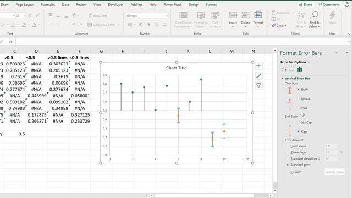
Task: Close the Format Error Bars pane
Action: (x=347, y=53)
